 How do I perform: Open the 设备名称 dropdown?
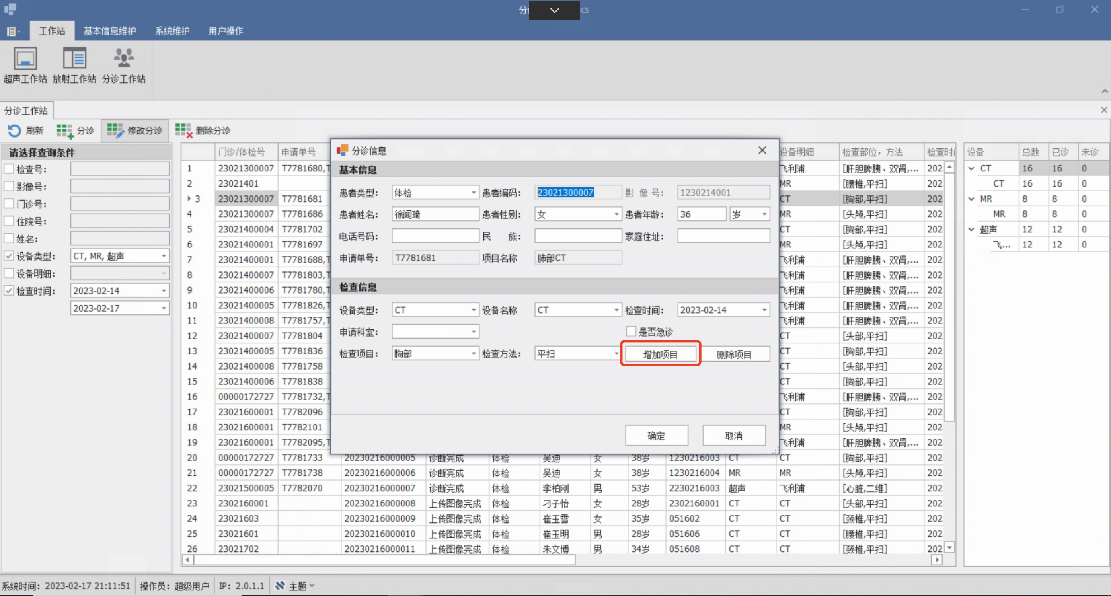pos(616,310)
